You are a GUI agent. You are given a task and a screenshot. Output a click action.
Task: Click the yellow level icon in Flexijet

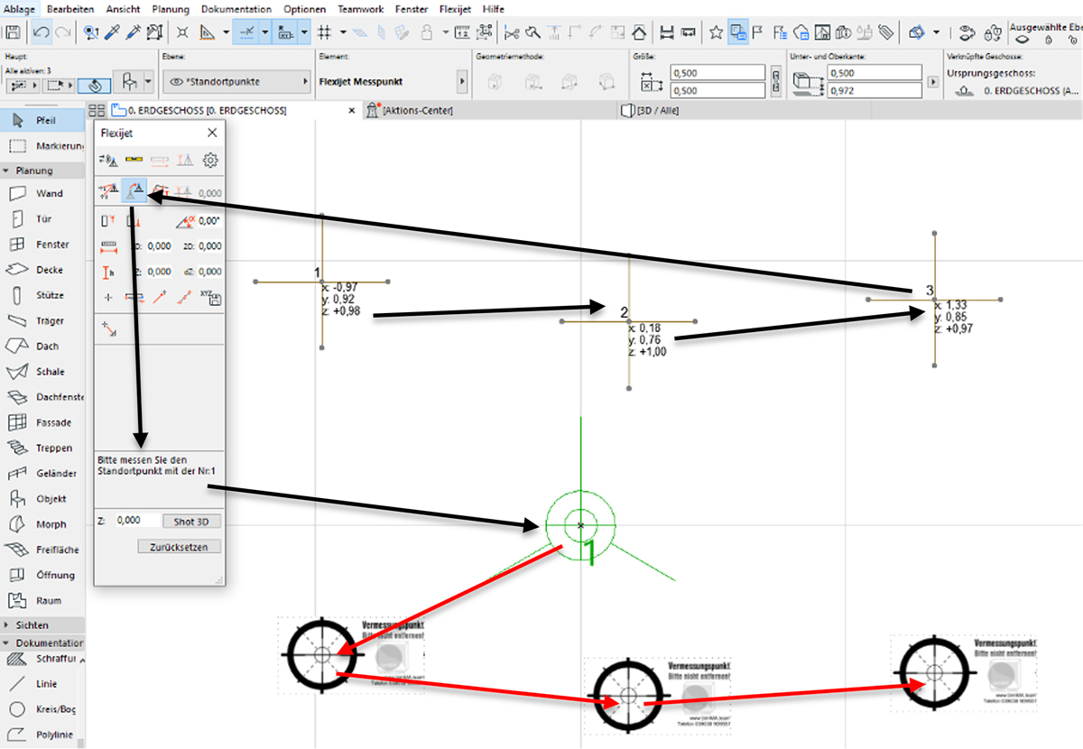coord(134,161)
